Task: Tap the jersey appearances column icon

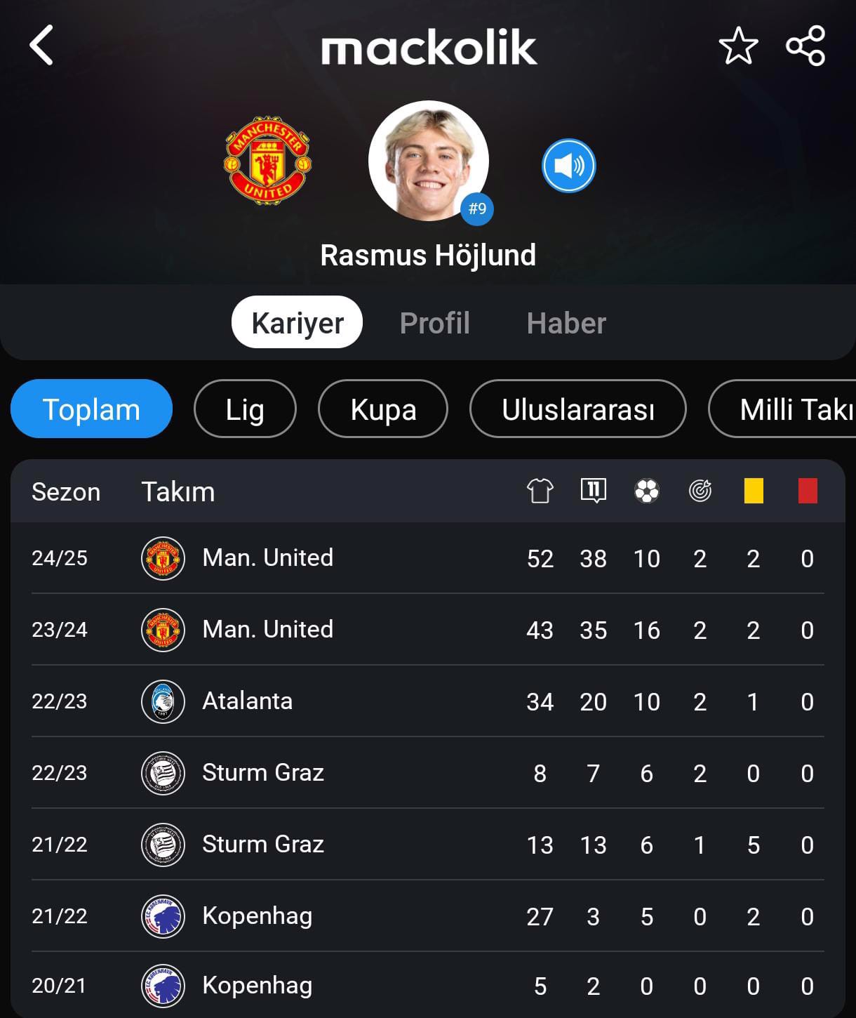Action: (540, 491)
